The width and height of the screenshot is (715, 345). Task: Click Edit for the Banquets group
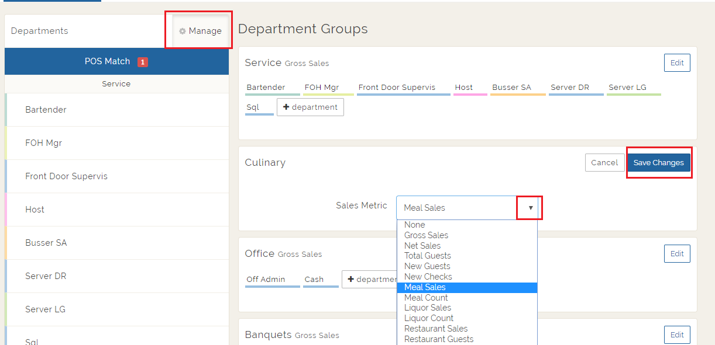(677, 335)
